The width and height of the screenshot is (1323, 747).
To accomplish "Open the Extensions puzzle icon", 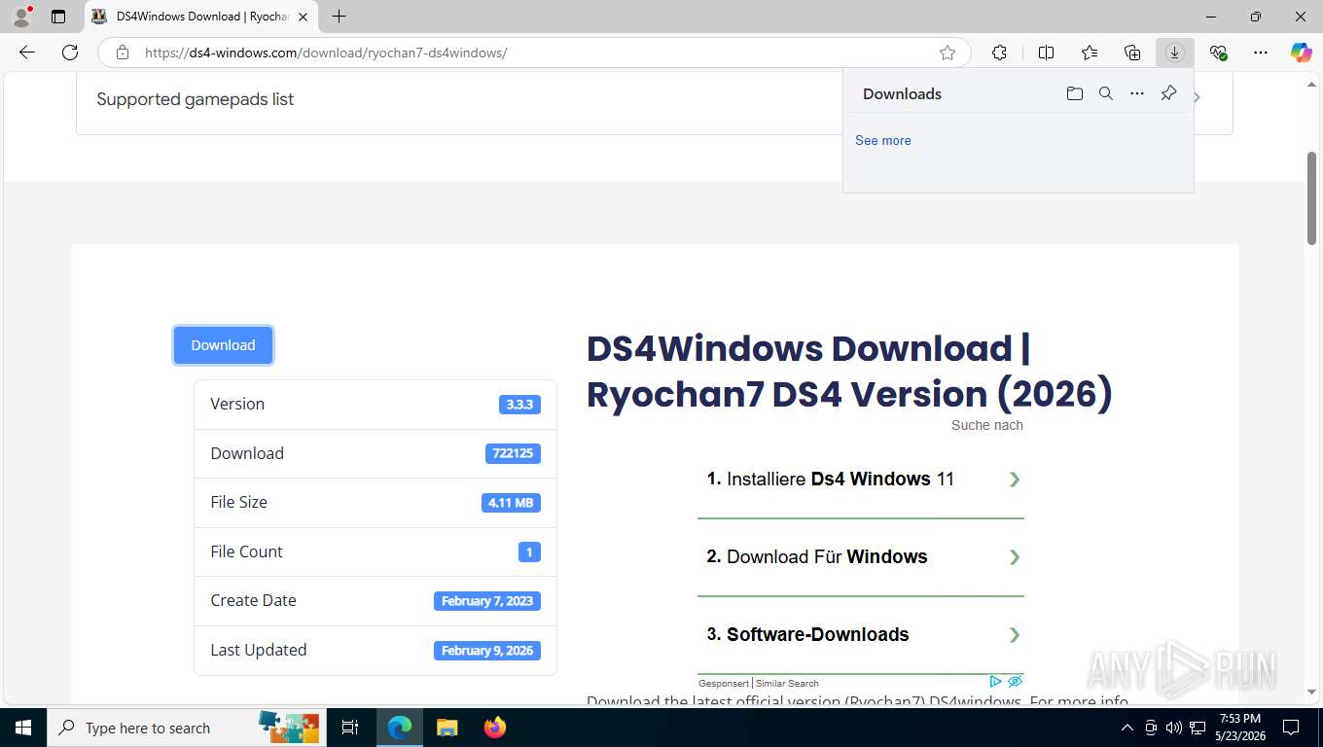I will tap(999, 53).
